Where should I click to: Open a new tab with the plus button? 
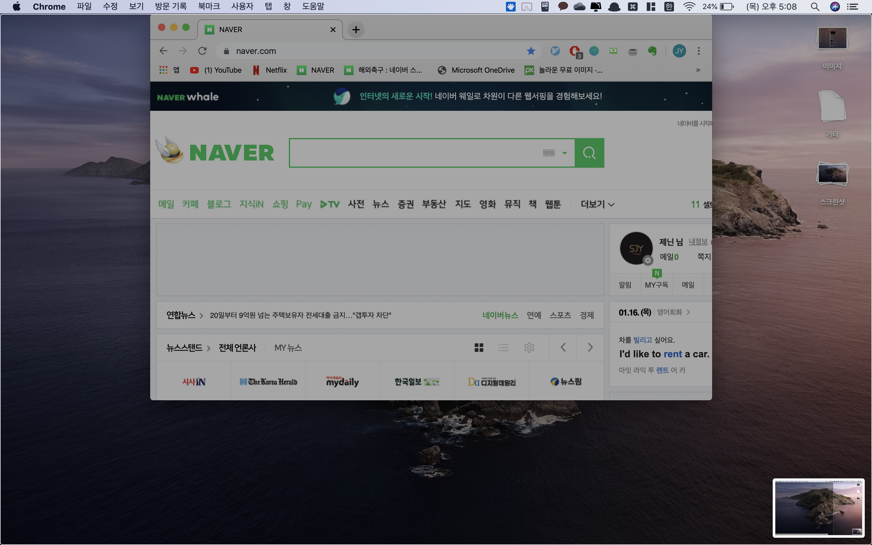tap(356, 30)
